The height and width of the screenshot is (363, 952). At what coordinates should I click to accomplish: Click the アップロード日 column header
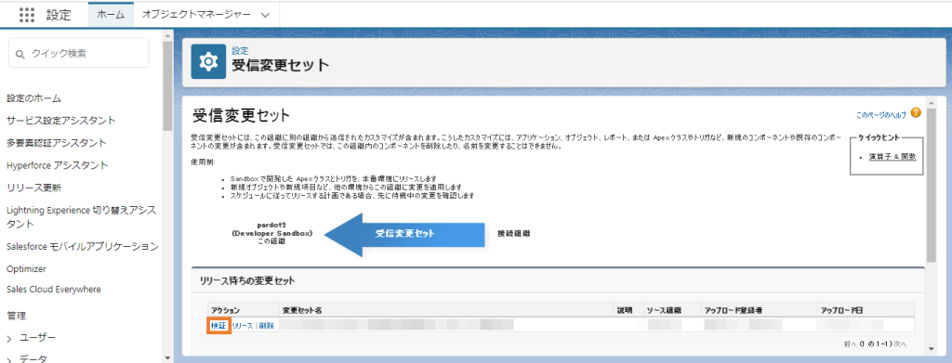click(x=842, y=310)
